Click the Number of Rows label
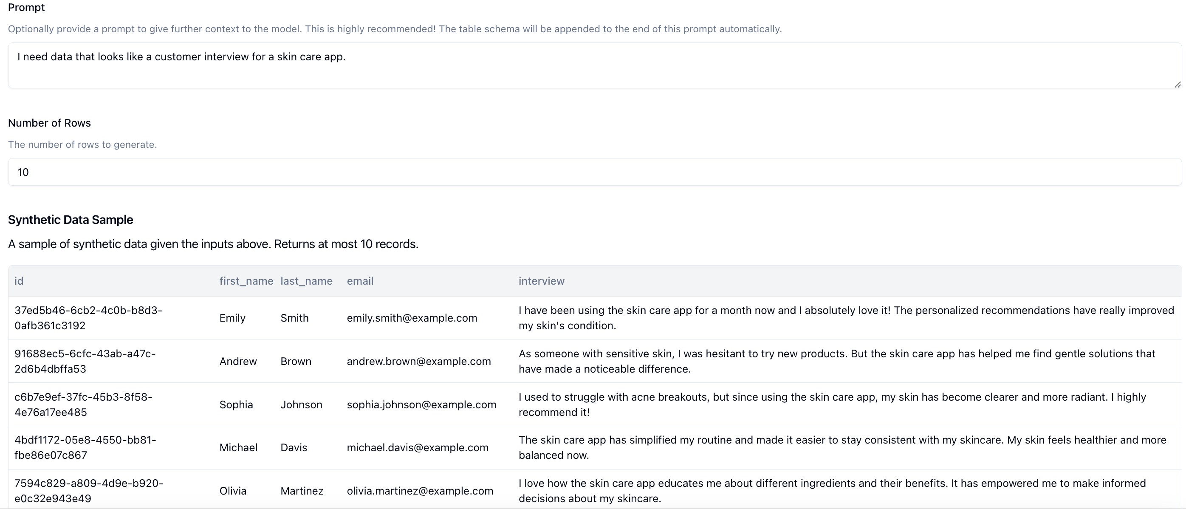The width and height of the screenshot is (1186, 509). [x=49, y=123]
